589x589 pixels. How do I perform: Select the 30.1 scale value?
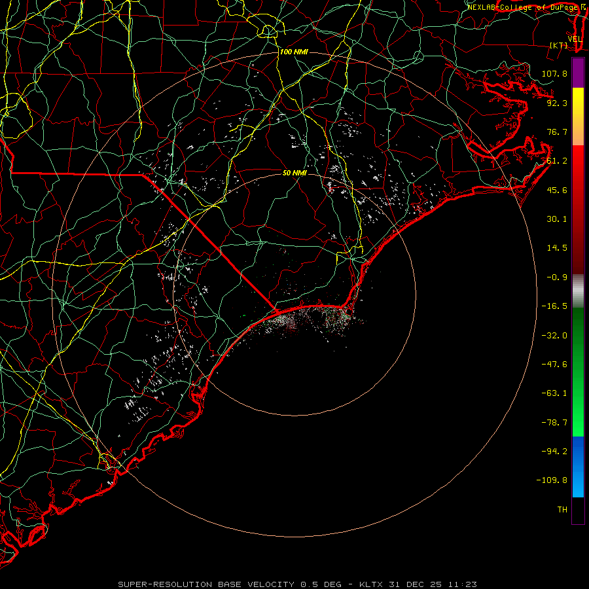[557, 219]
